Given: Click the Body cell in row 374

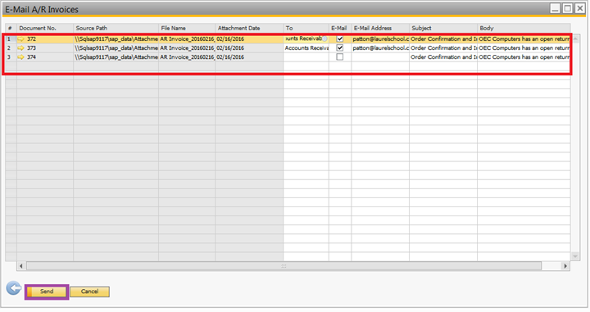Looking at the screenshot, I should coord(524,57).
